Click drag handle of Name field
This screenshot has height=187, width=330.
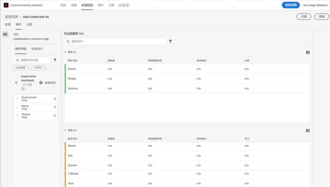pos(18,107)
